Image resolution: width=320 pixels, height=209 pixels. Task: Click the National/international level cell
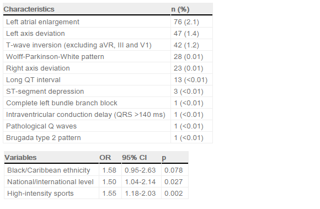[x=51, y=181]
